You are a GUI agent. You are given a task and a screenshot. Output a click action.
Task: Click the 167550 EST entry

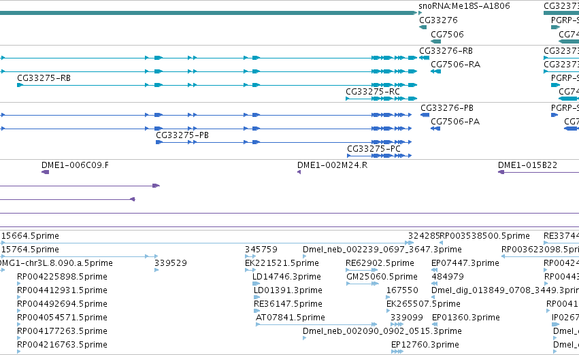[x=402, y=290]
